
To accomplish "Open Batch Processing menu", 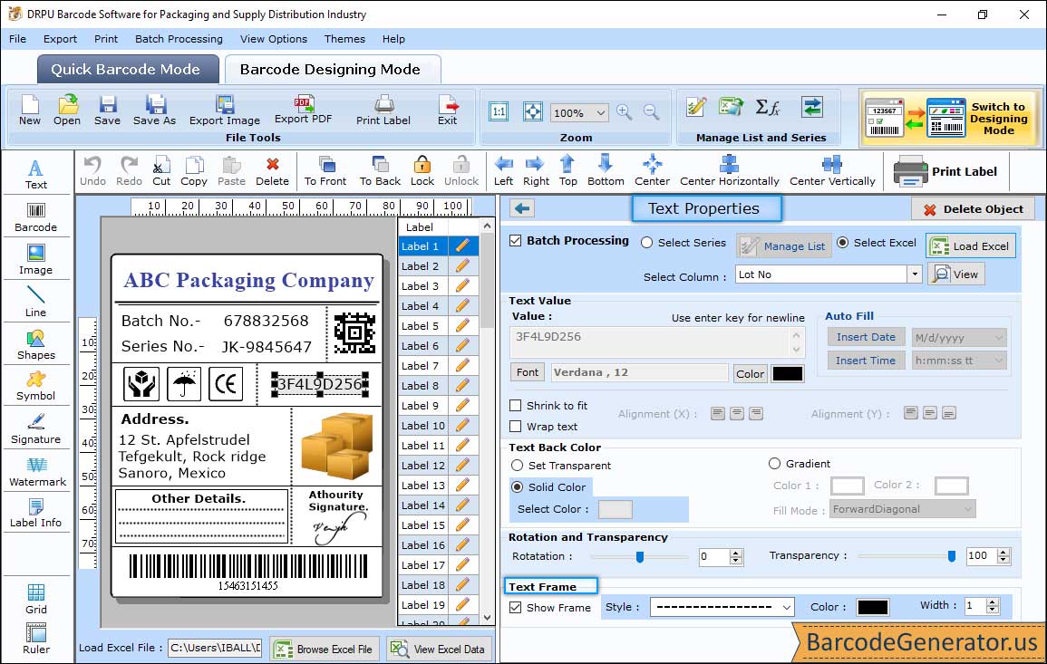I will point(179,39).
